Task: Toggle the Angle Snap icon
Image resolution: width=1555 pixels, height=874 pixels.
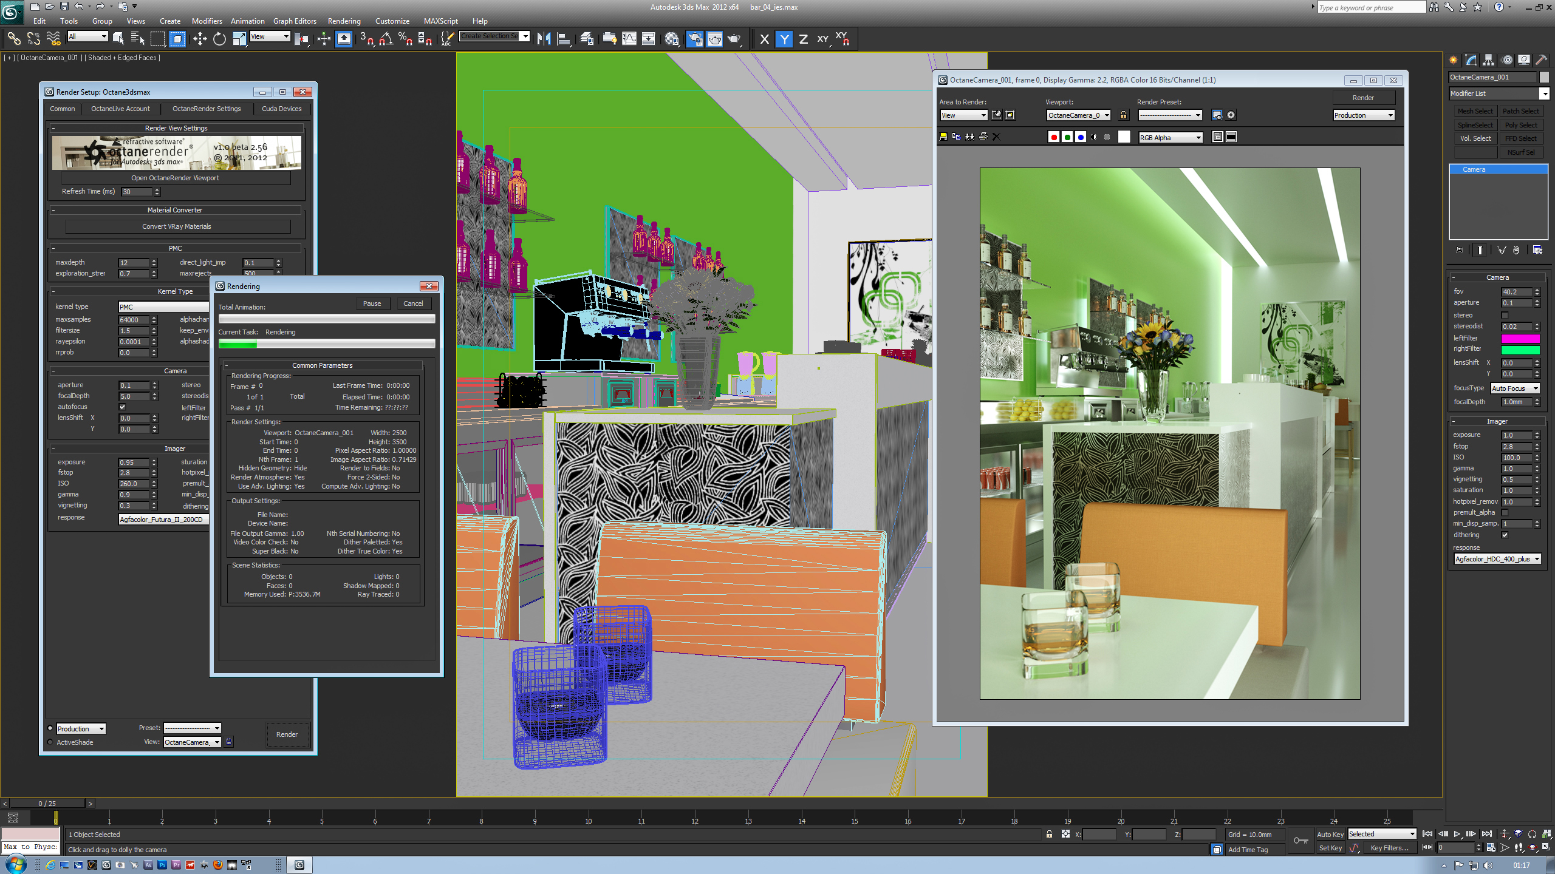Action: pyautogui.click(x=386, y=39)
